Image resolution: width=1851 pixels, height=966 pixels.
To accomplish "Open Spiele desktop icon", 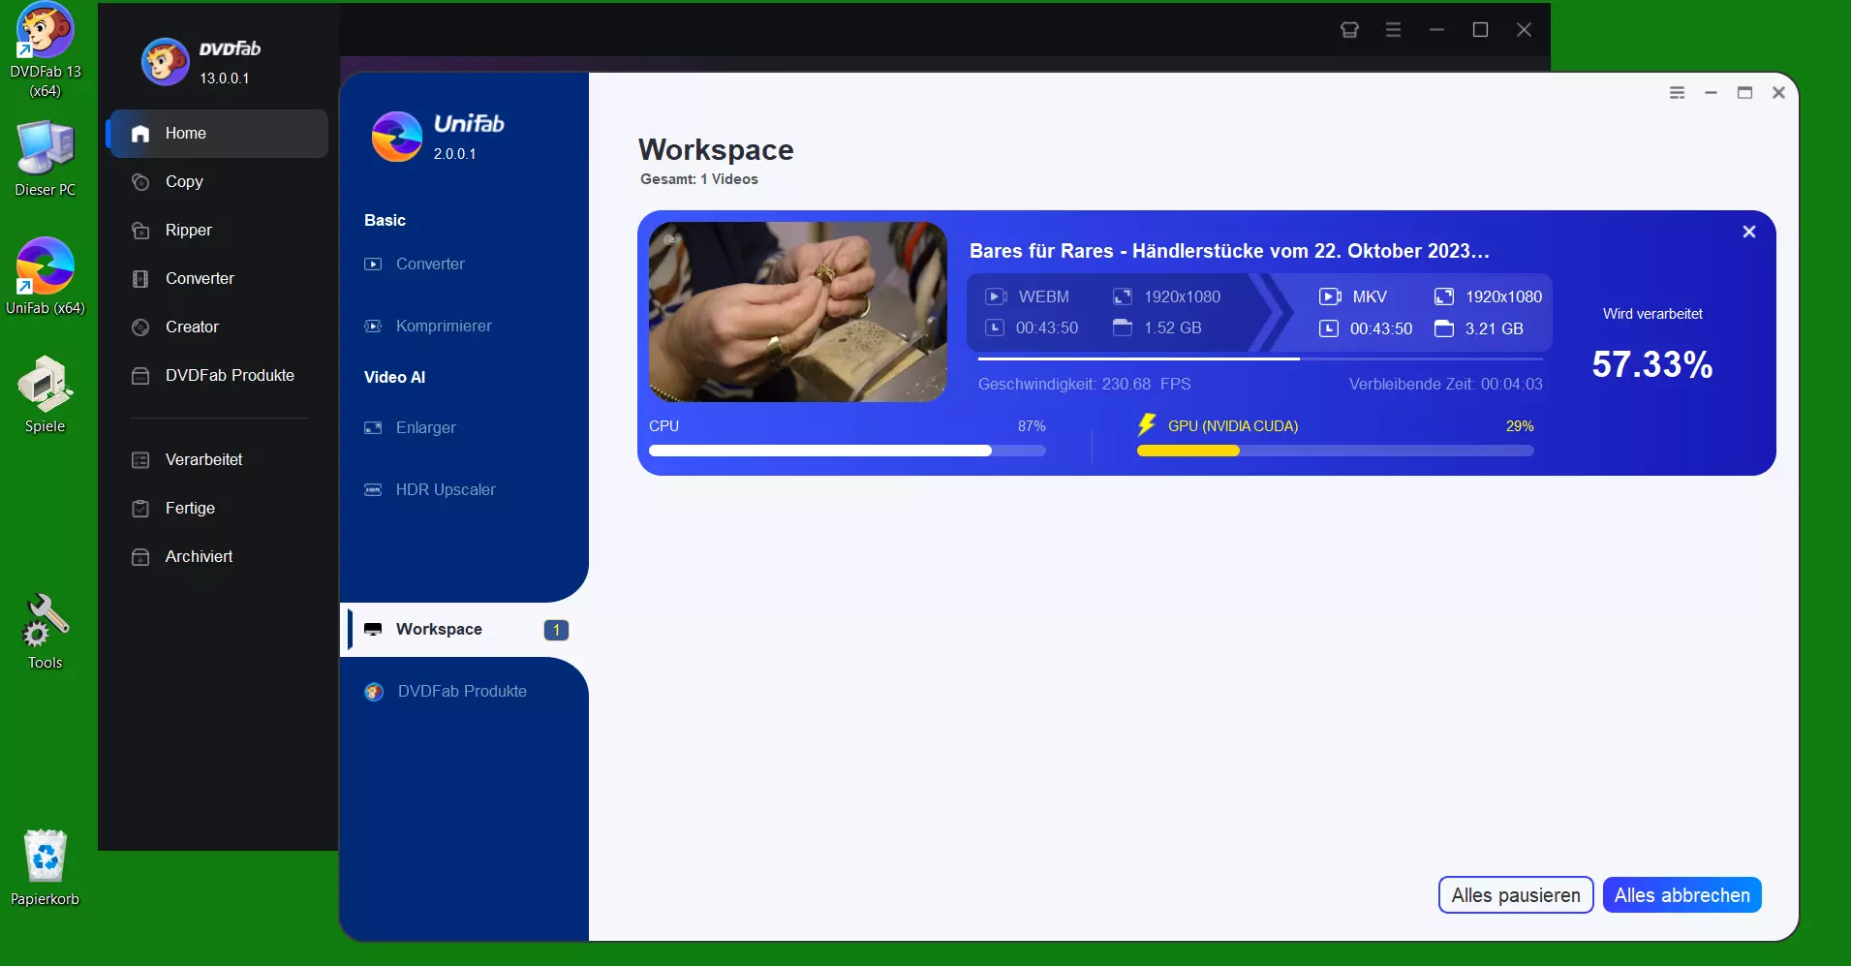I will (45, 395).
